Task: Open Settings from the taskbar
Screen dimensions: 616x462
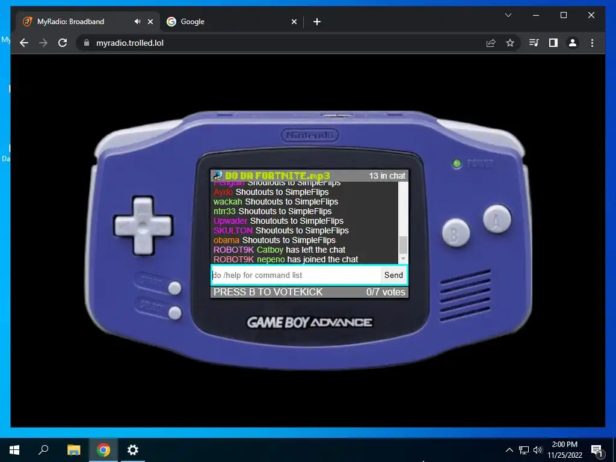Action: pyautogui.click(x=133, y=450)
